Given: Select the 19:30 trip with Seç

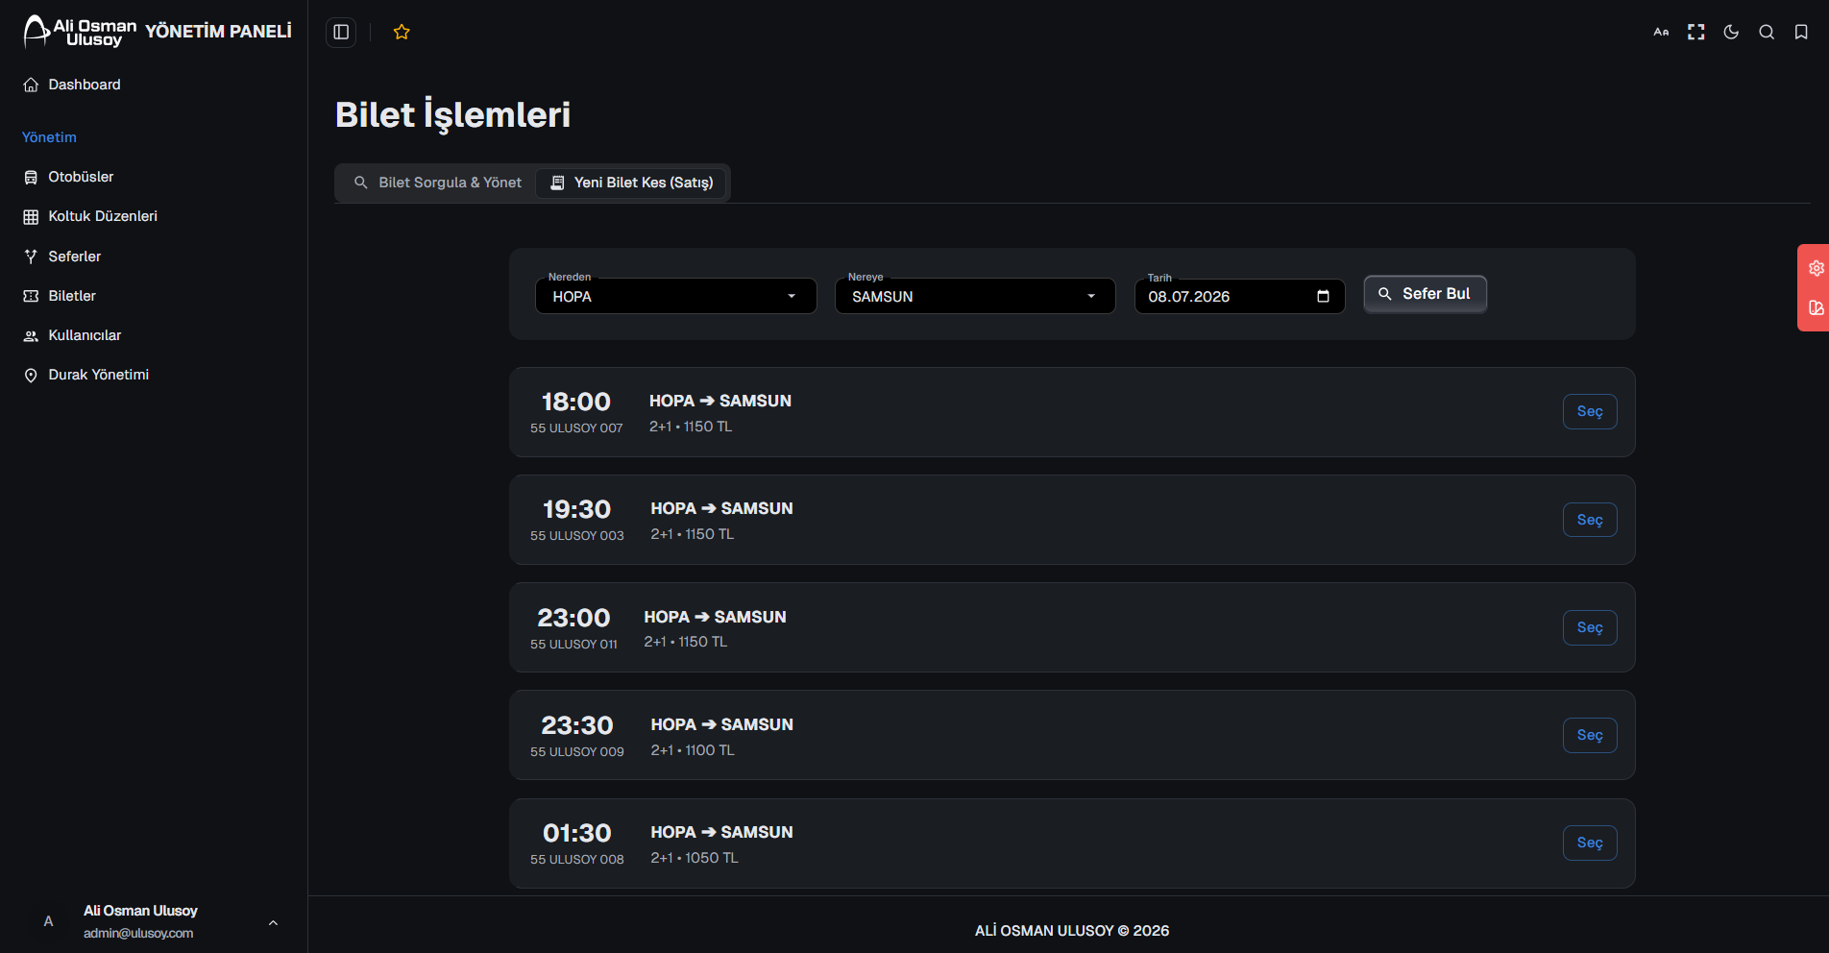Looking at the screenshot, I should click(x=1590, y=520).
